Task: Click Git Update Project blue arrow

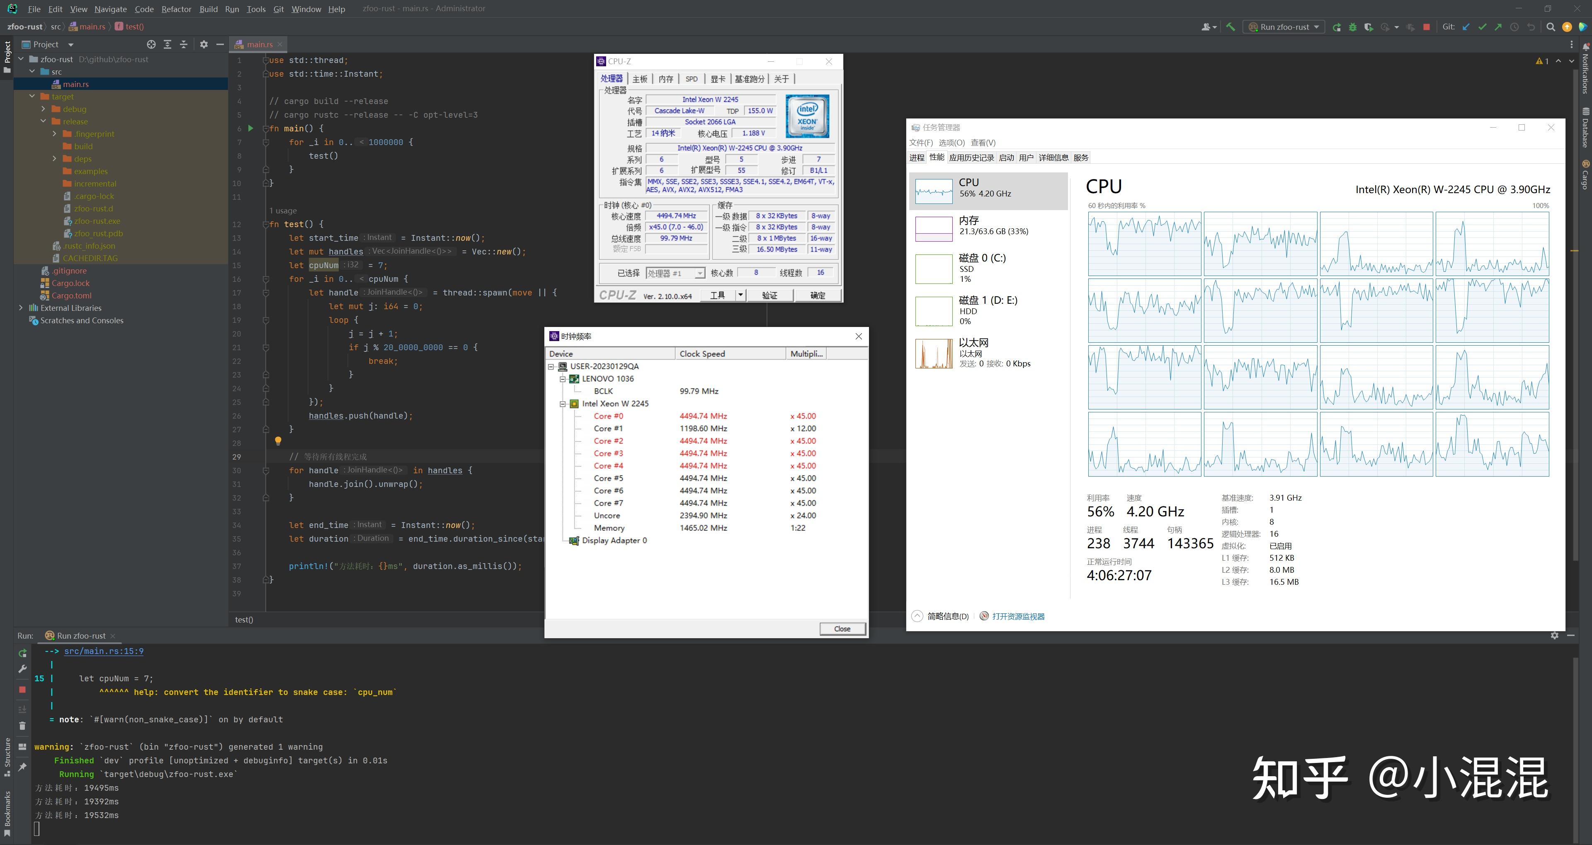Action: [x=1465, y=27]
